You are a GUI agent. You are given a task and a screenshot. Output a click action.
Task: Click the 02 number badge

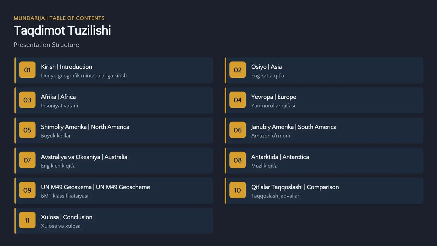[x=238, y=70]
